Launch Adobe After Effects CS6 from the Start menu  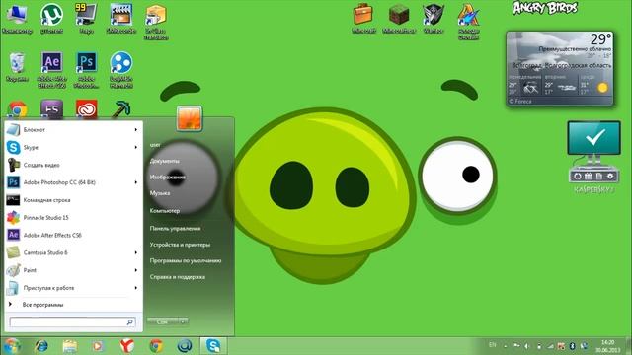(x=73, y=235)
